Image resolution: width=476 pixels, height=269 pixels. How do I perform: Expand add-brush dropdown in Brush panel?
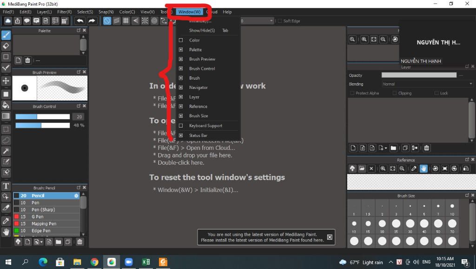tap(41, 242)
